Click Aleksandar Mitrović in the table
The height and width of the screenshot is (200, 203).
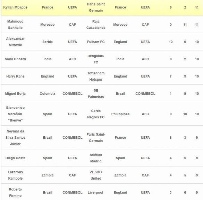coord(15,42)
